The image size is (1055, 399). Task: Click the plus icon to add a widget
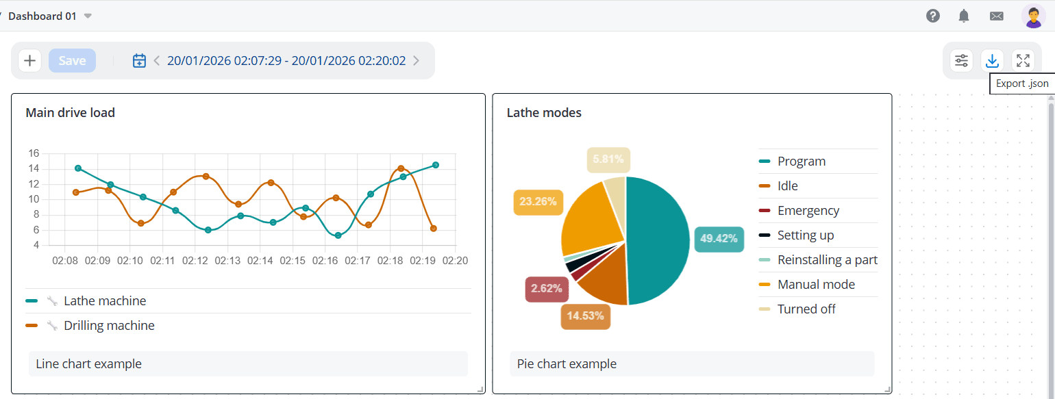pyautogui.click(x=29, y=60)
